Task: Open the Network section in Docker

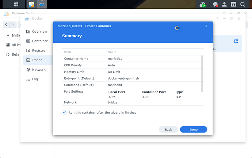Action: tap(36, 69)
